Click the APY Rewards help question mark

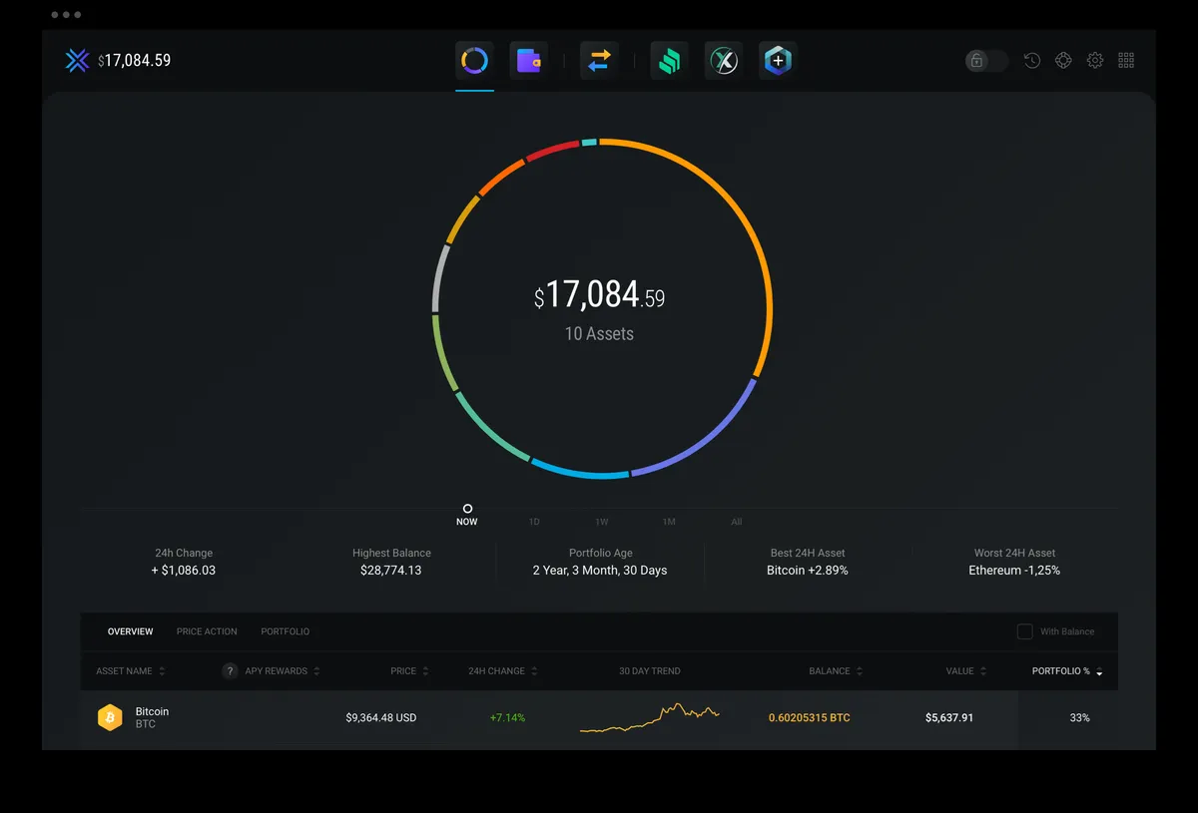click(230, 671)
